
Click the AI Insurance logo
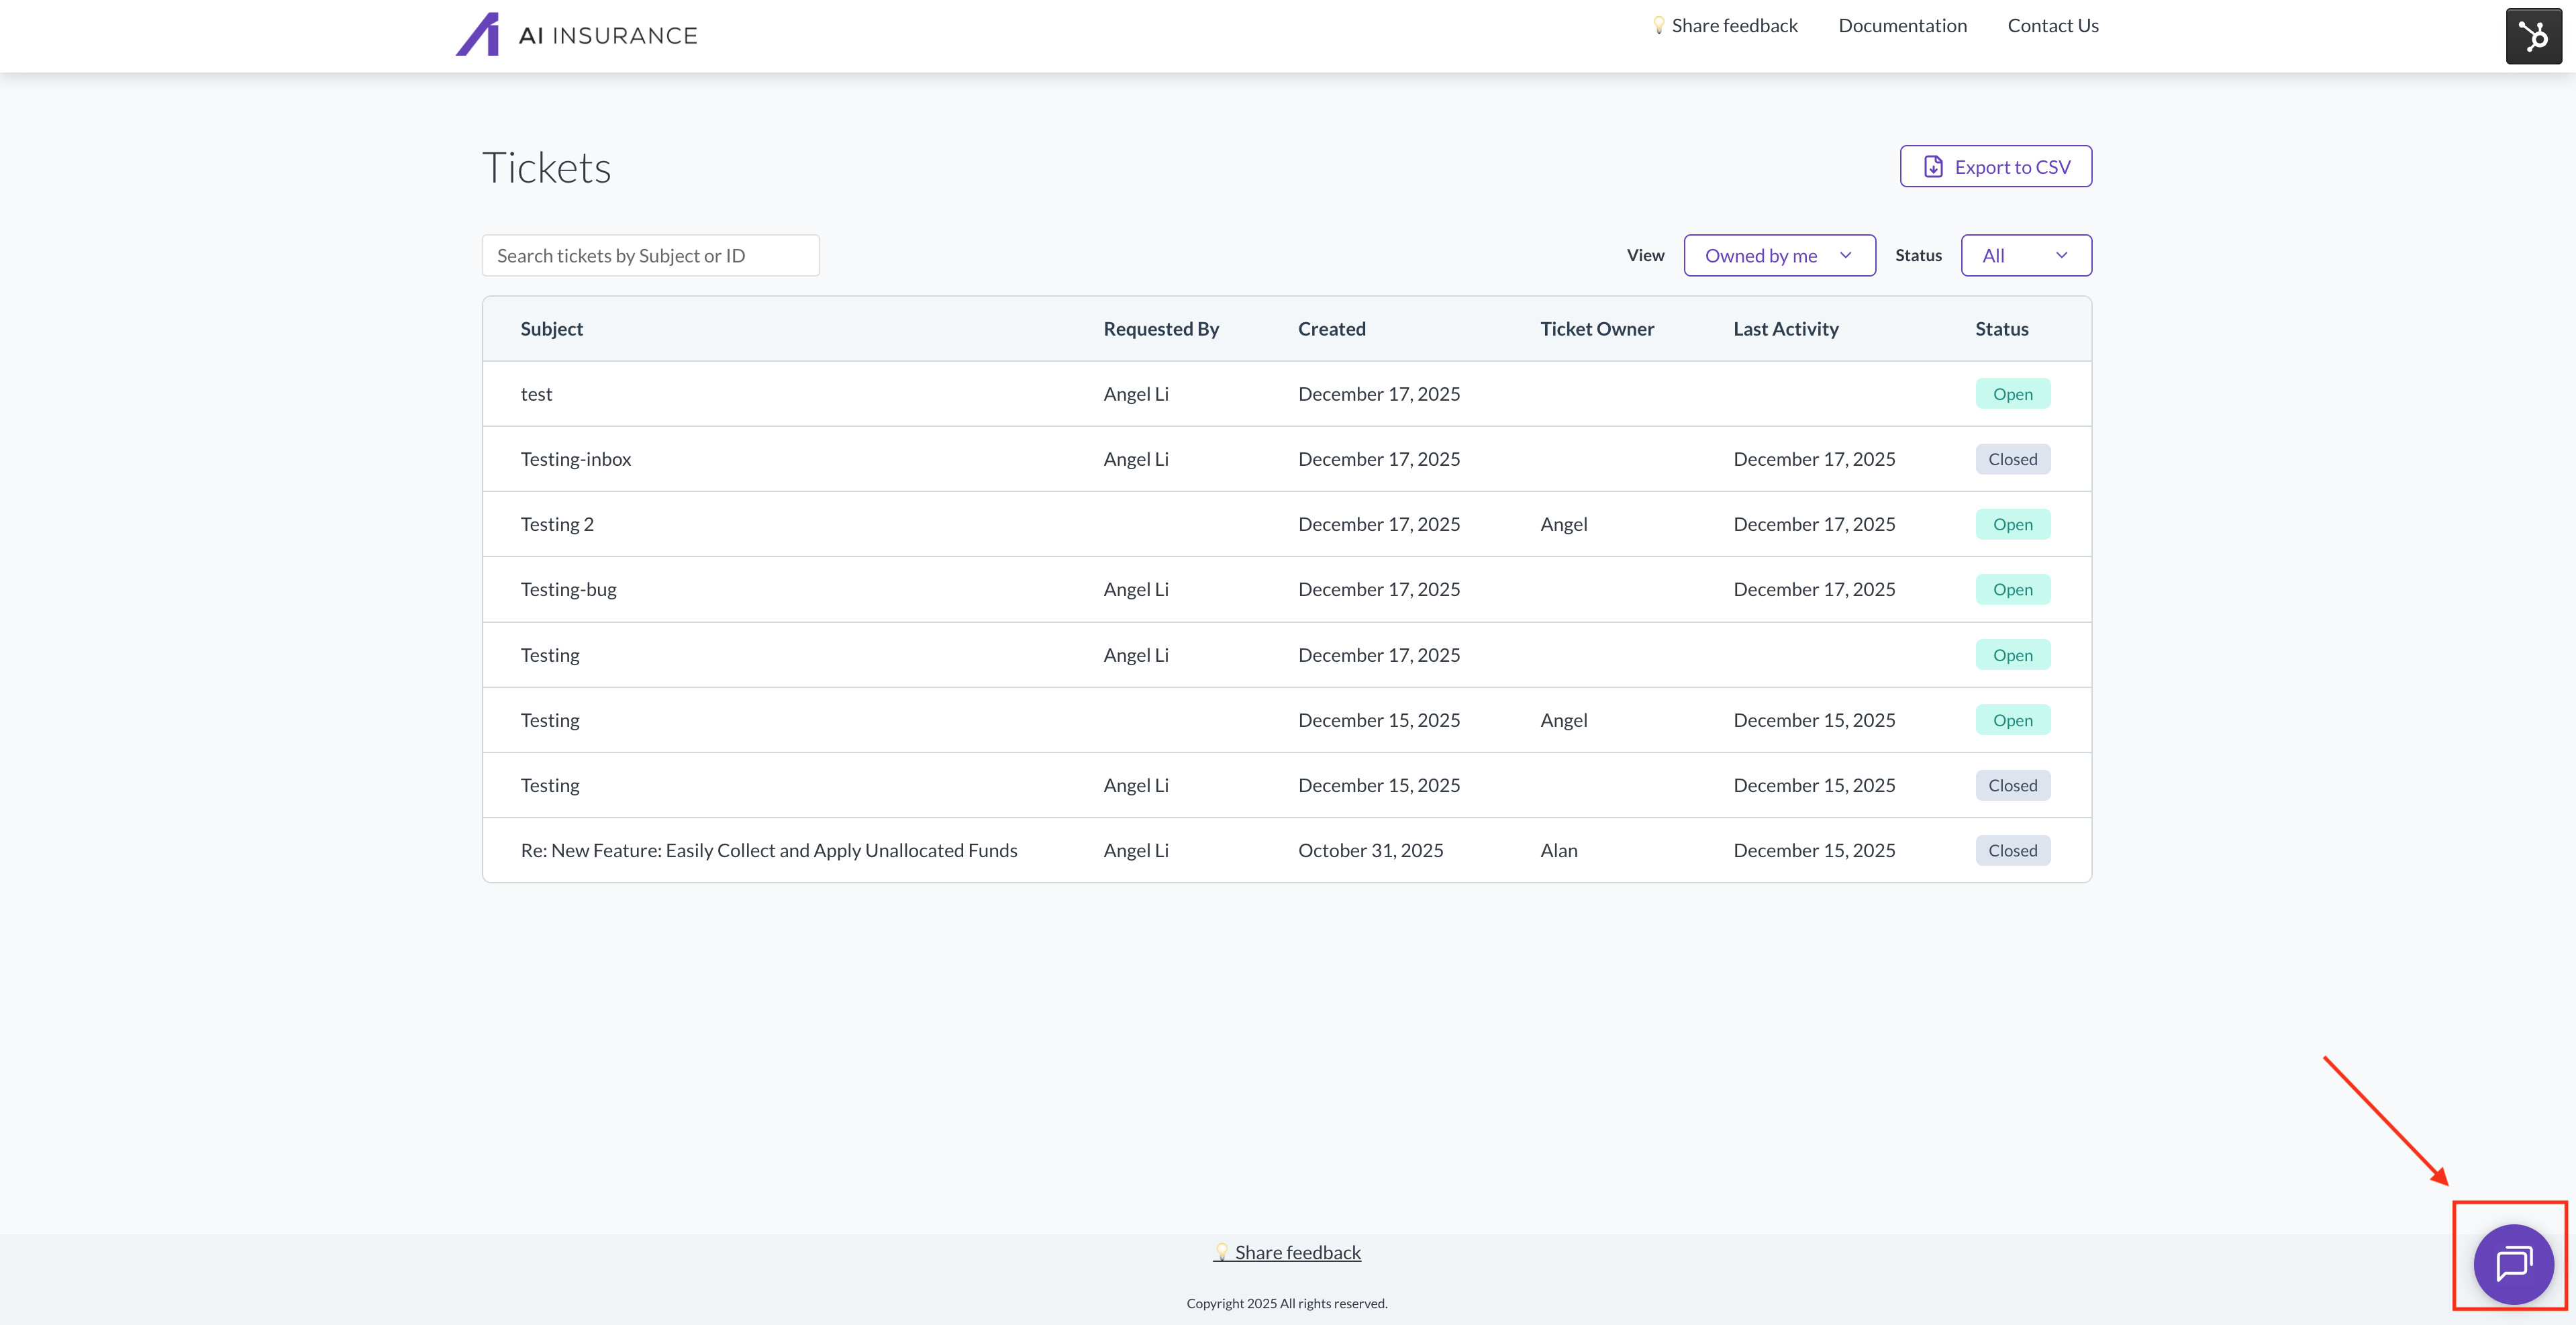click(x=577, y=35)
